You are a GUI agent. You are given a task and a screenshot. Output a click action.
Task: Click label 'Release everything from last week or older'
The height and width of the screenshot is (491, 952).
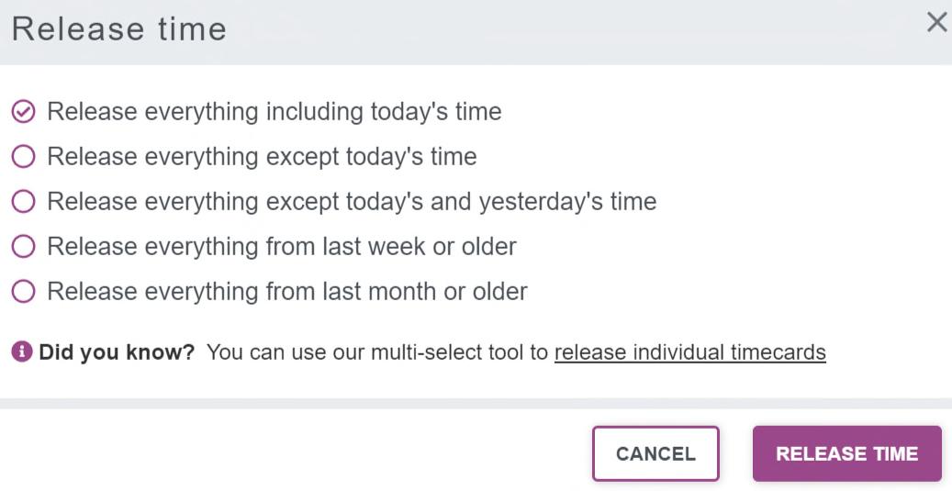(x=281, y=247)
